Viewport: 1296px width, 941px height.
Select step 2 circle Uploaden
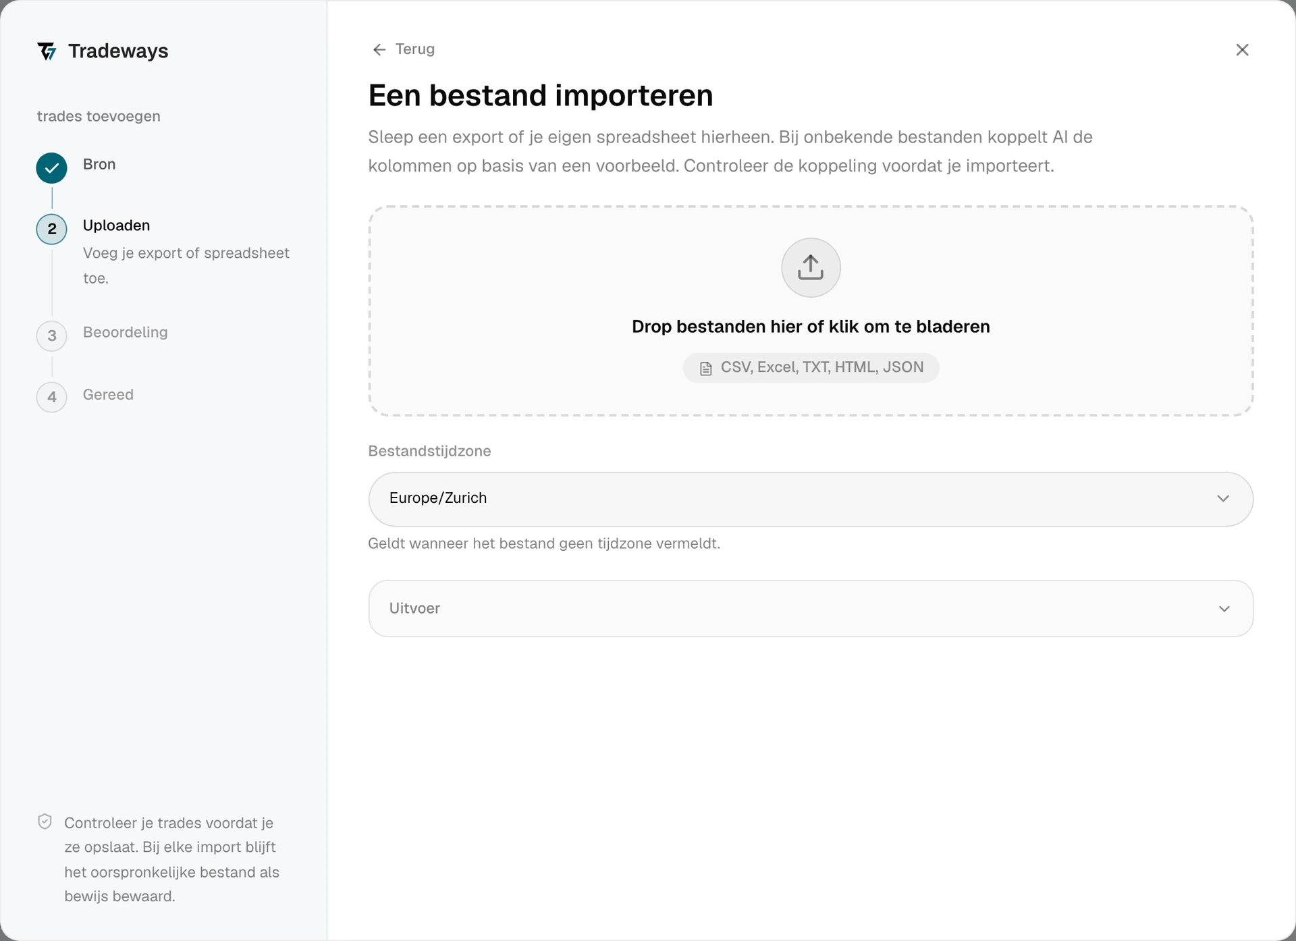51,229
